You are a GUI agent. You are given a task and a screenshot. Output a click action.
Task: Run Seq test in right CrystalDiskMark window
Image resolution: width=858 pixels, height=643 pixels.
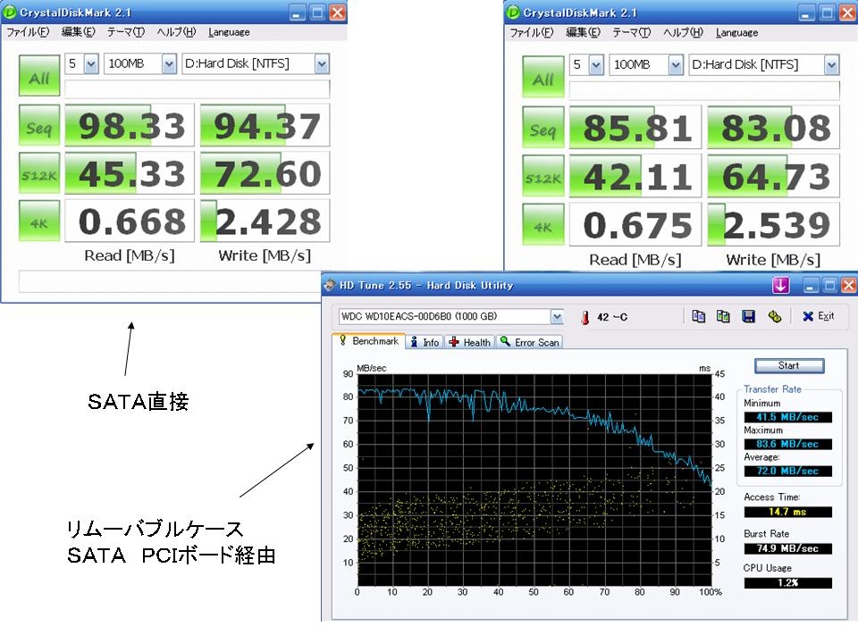click(x=543, y=128)
